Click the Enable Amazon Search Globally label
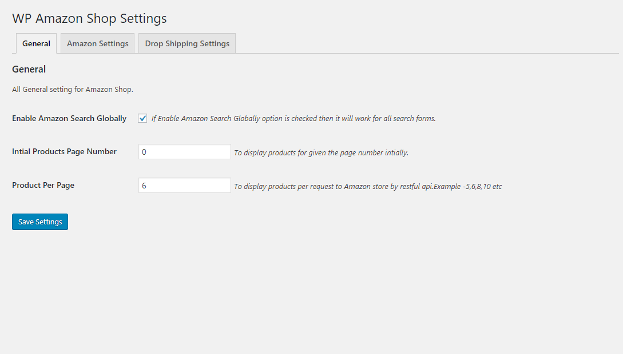The width and height of the screenshot is (623, 354). point(69,119)
